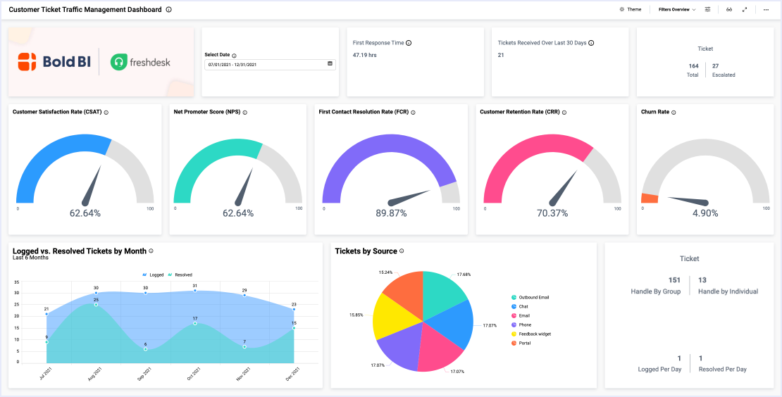The width and height of the screenshot is (782, 397).
Task: Click the Select Date info icon
Action: (234, 56)
